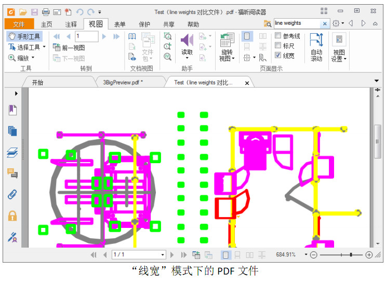Open the security lock panel

[x=12, y=215]
